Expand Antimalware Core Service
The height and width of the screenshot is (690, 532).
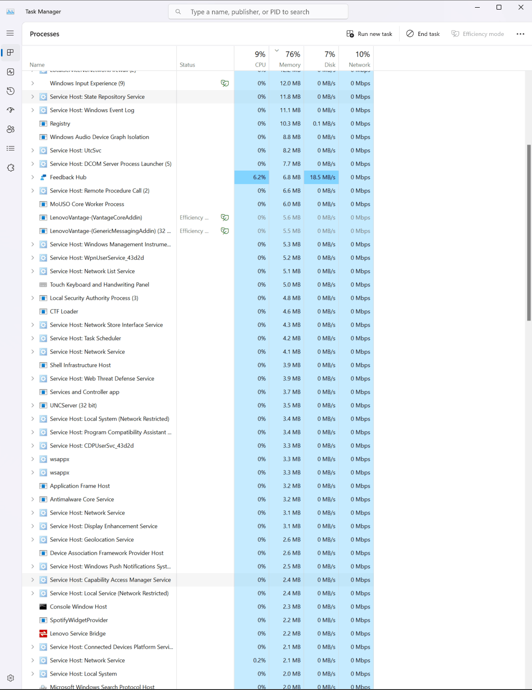[33, 499]
